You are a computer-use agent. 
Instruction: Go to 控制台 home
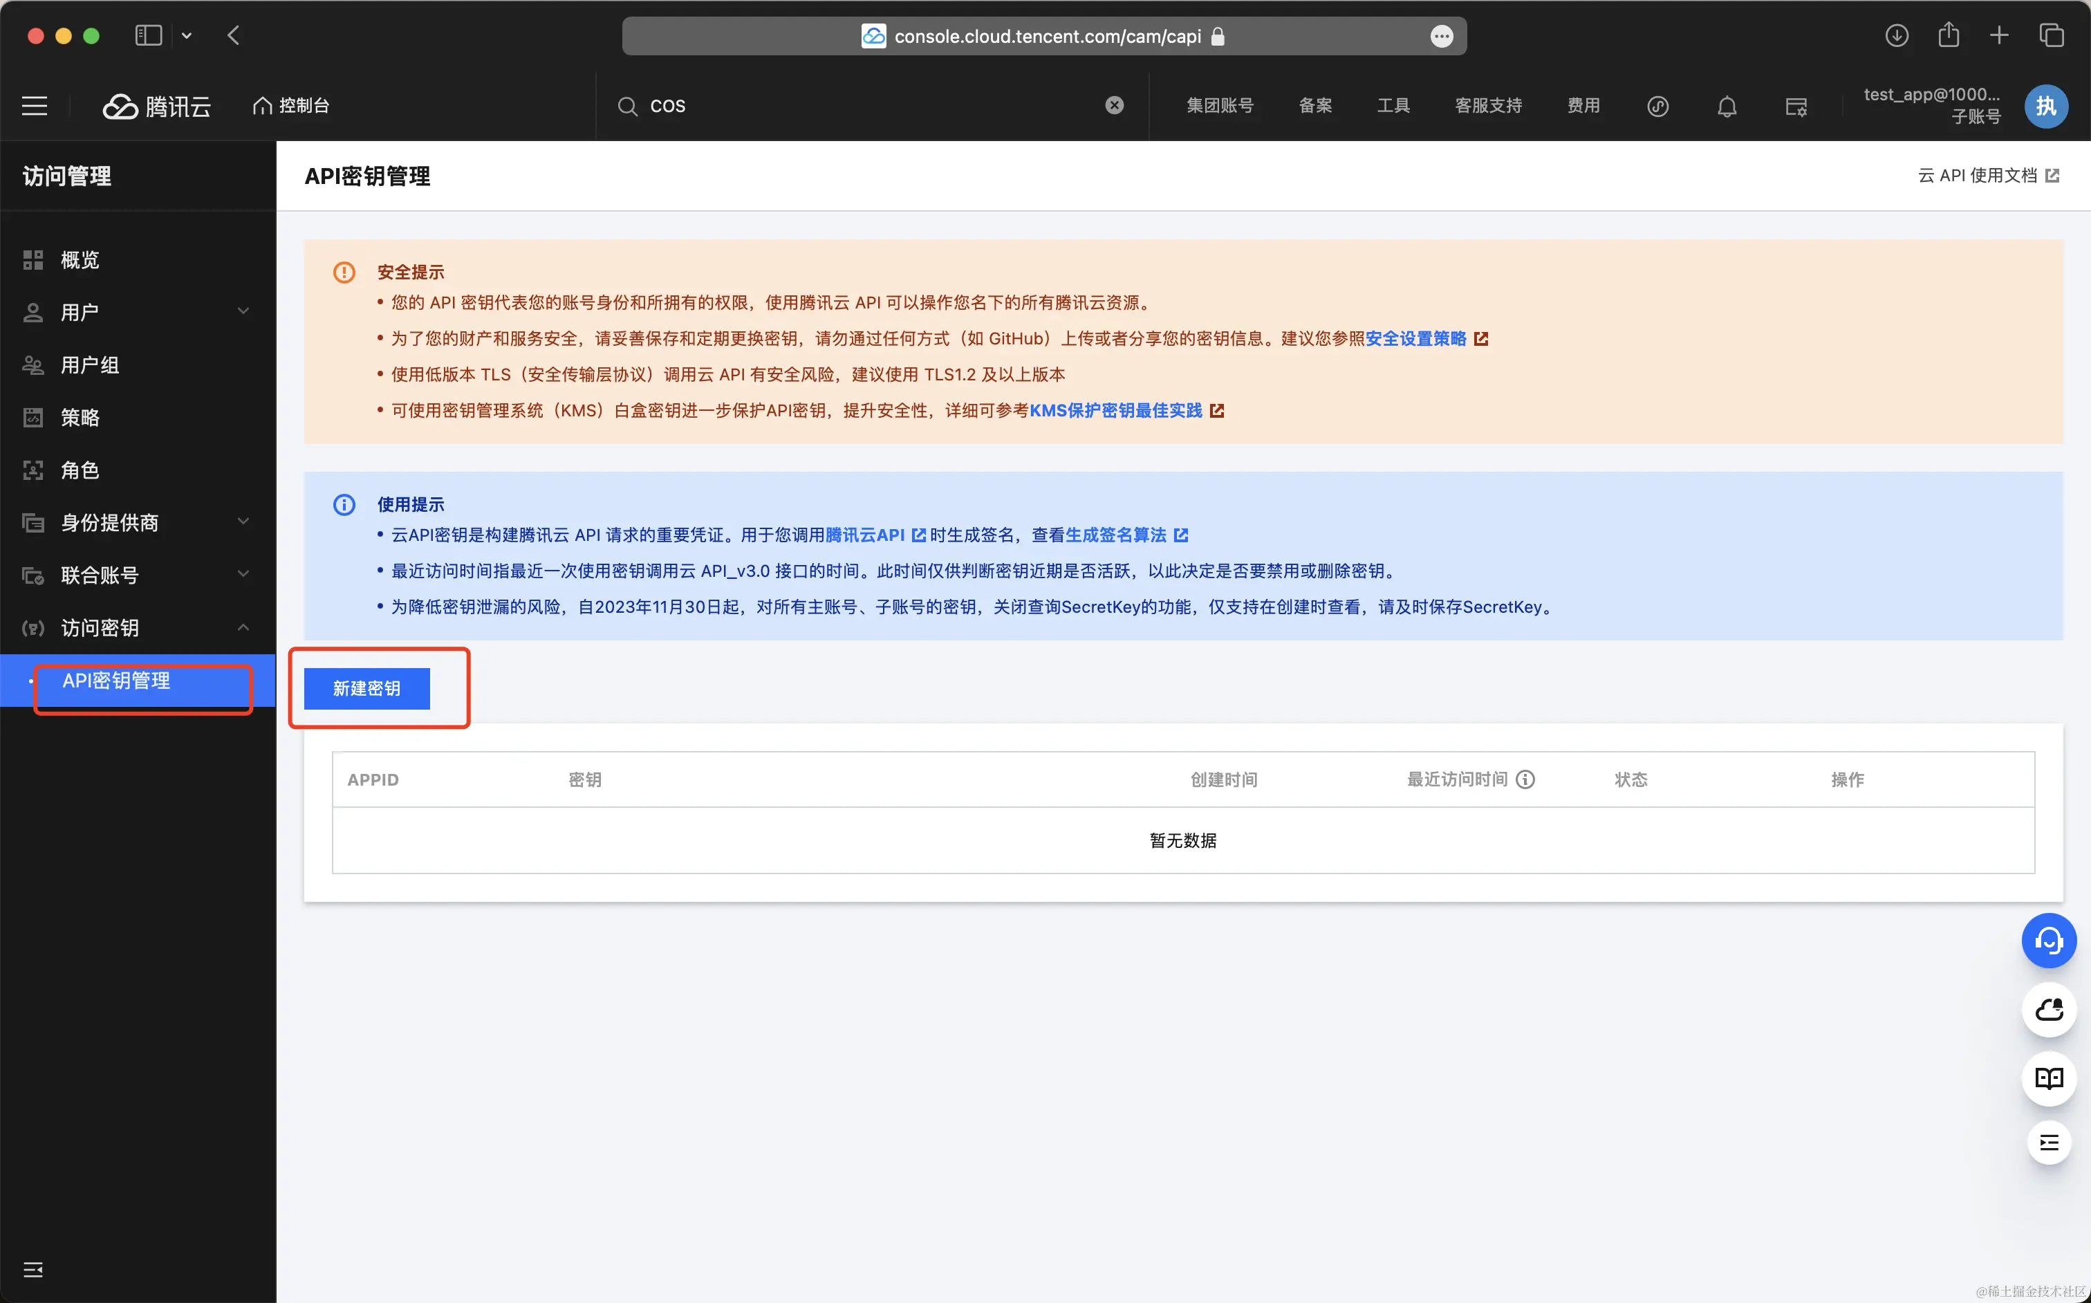(291, 105)
